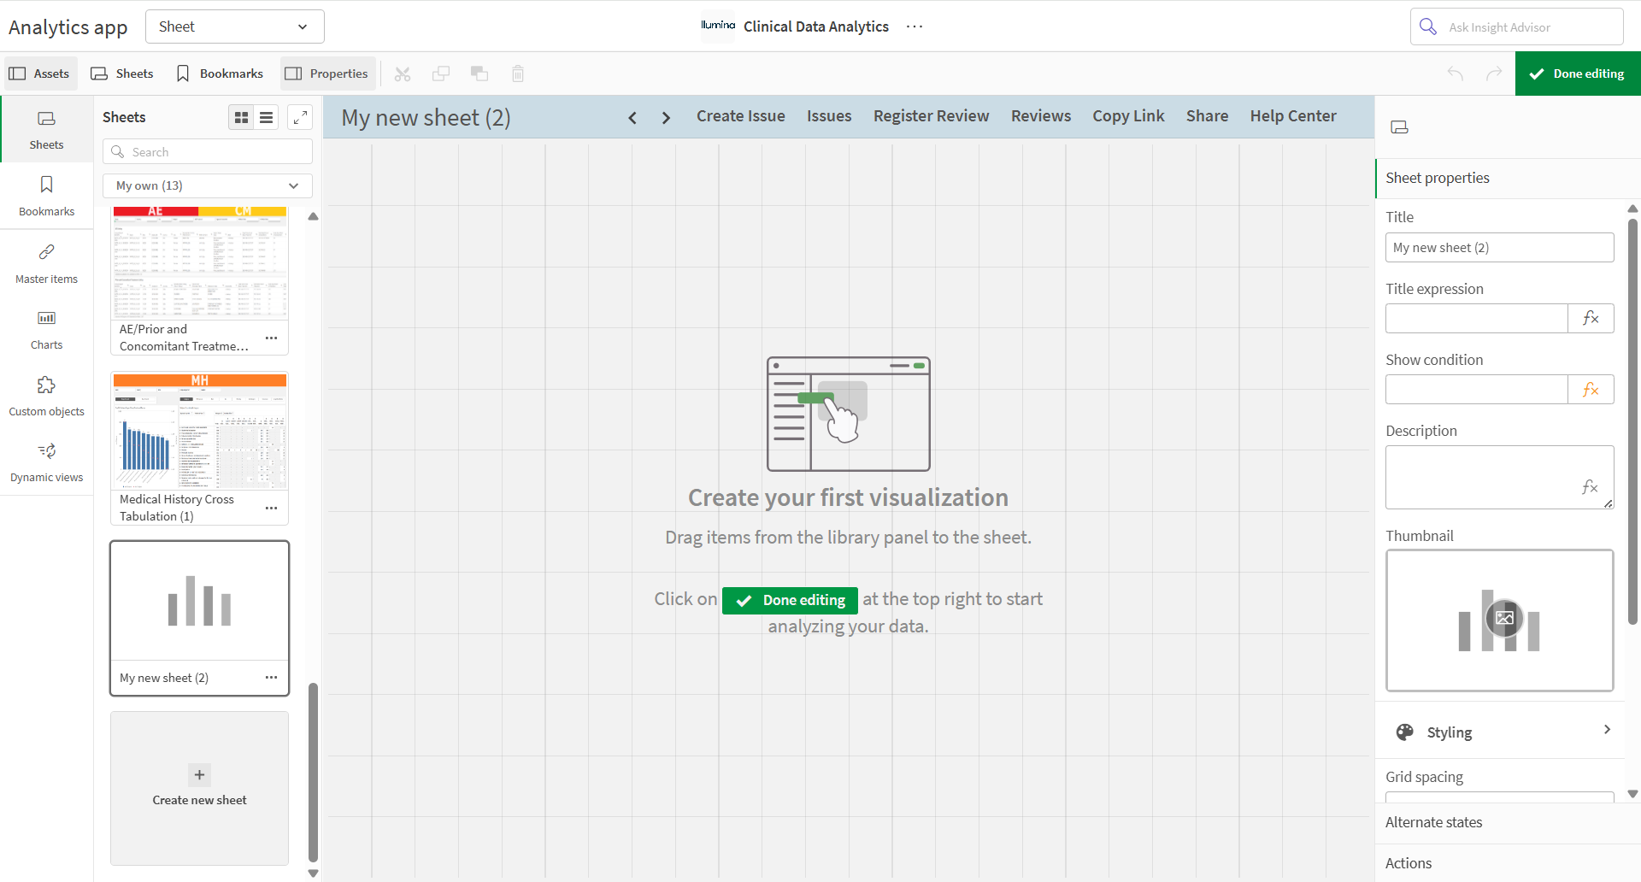Open Title expression editor fx button
Image resolution: width=1641 pixels, height=882 pixels.
(1591, 318)
